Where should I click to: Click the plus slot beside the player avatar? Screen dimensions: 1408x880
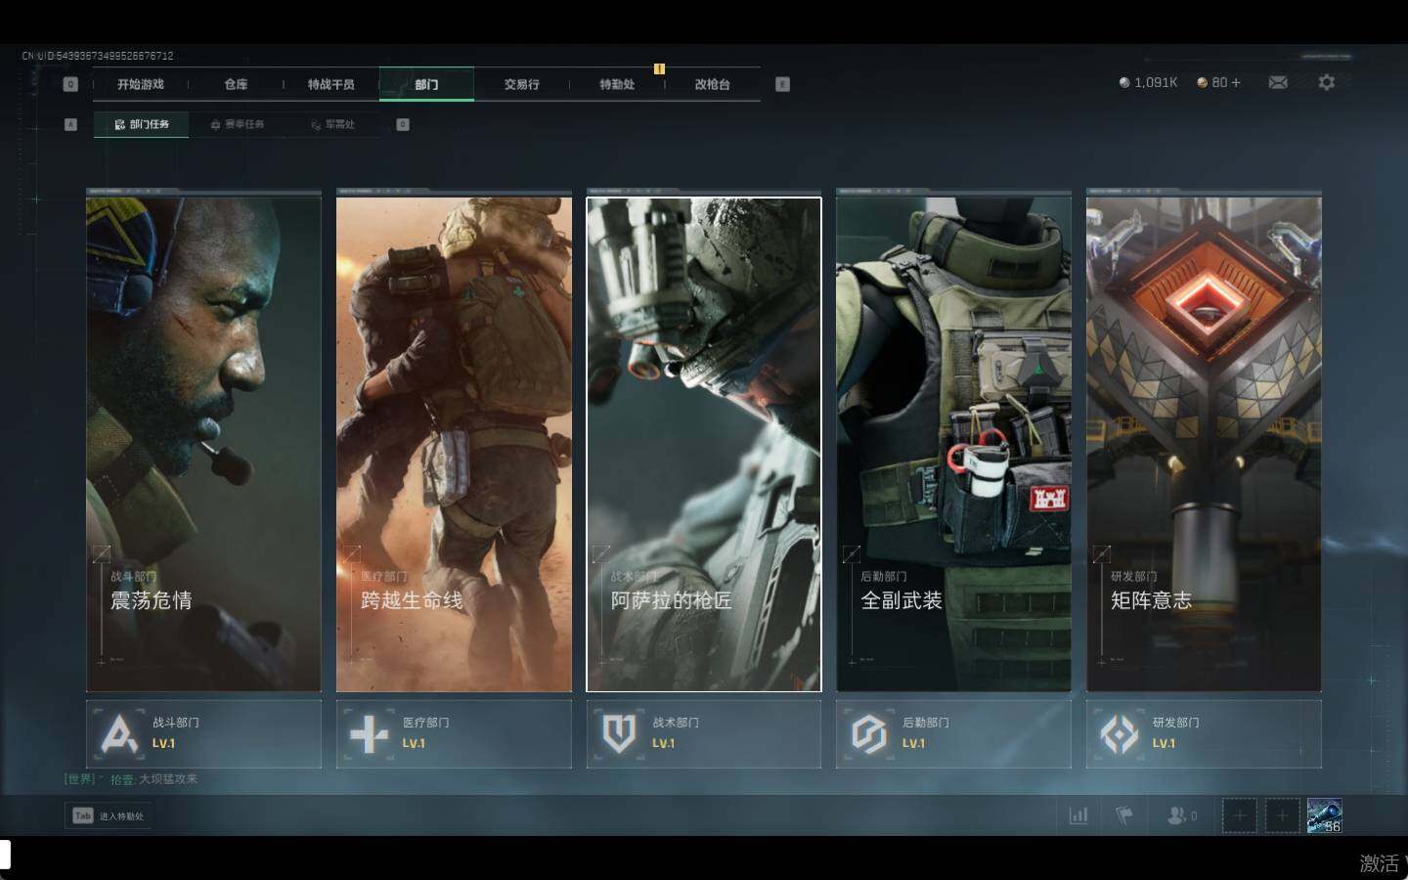coord(1282,815)
